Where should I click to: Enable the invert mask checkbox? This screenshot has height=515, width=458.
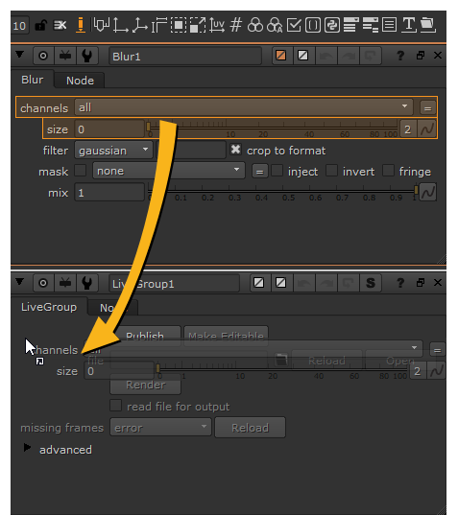click(x=331, y=171)
